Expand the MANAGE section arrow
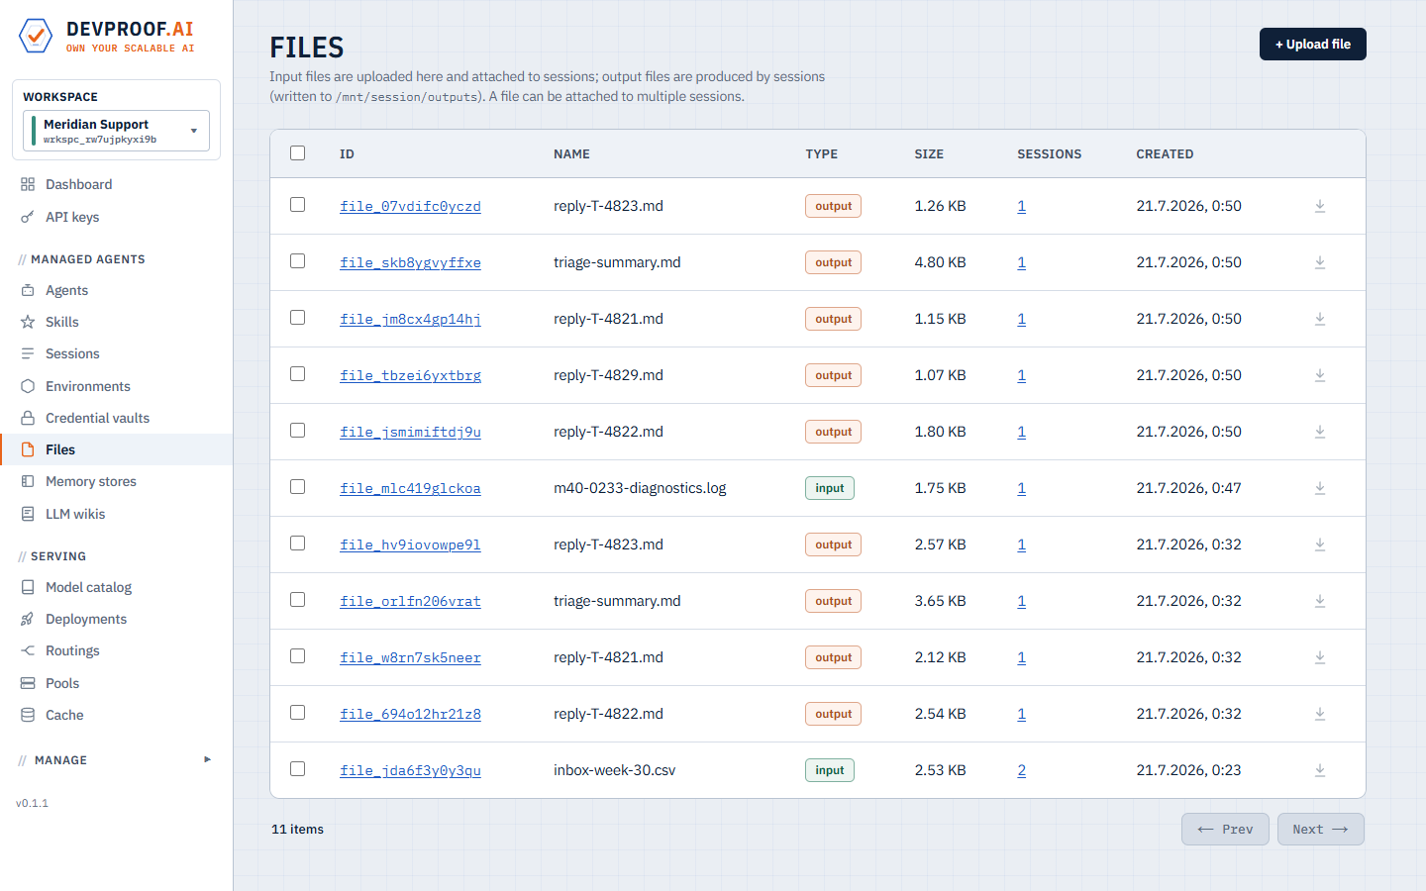The image size is (1426, 891). point(207,759)
